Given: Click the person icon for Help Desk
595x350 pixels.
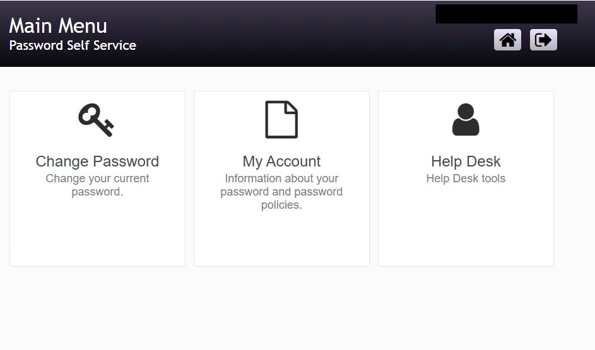Looking at the screenshot, I should click(466, 119).
